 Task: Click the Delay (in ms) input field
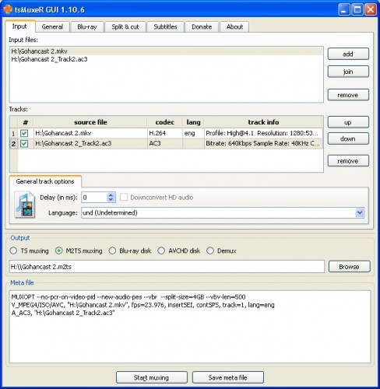pyautogui.click(x=94, y=198)
